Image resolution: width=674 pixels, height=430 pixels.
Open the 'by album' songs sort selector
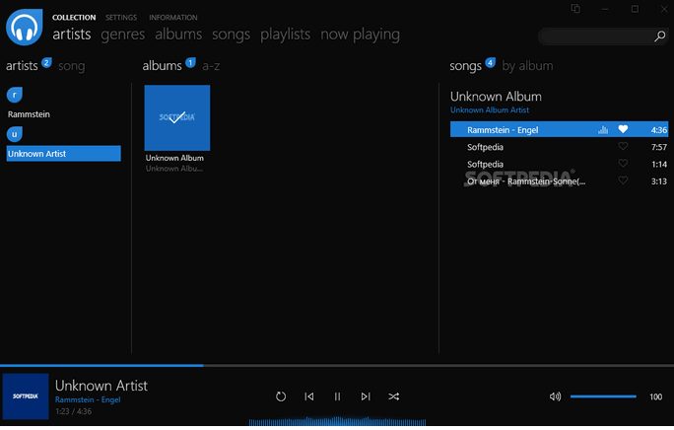pyautogui.click(x=527, y=66)
